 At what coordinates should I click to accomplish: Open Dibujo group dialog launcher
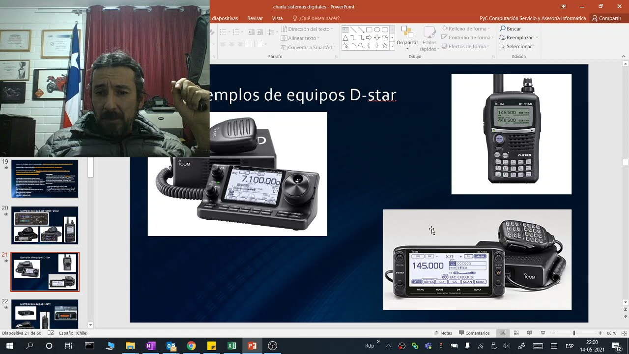tap(493, 57)
